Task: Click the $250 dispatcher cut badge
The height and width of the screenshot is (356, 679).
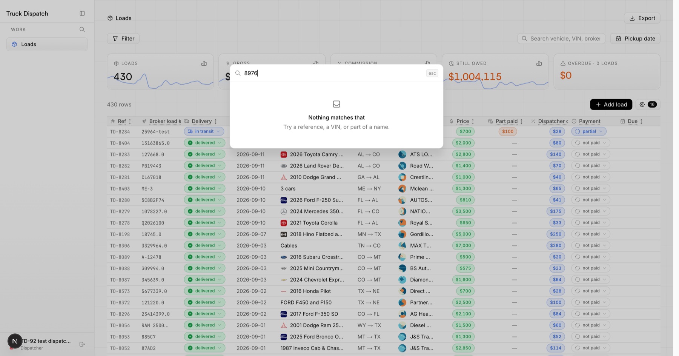Action: [556, 234]
